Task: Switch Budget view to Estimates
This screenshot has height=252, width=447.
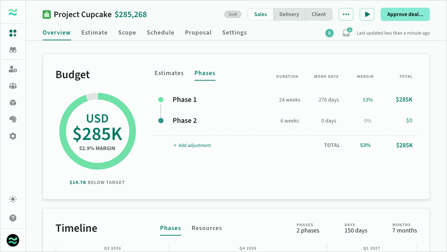Action: [169, 73]
